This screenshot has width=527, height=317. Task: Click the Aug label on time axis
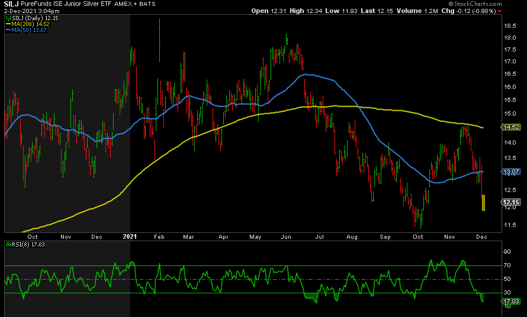coord(352,236)
